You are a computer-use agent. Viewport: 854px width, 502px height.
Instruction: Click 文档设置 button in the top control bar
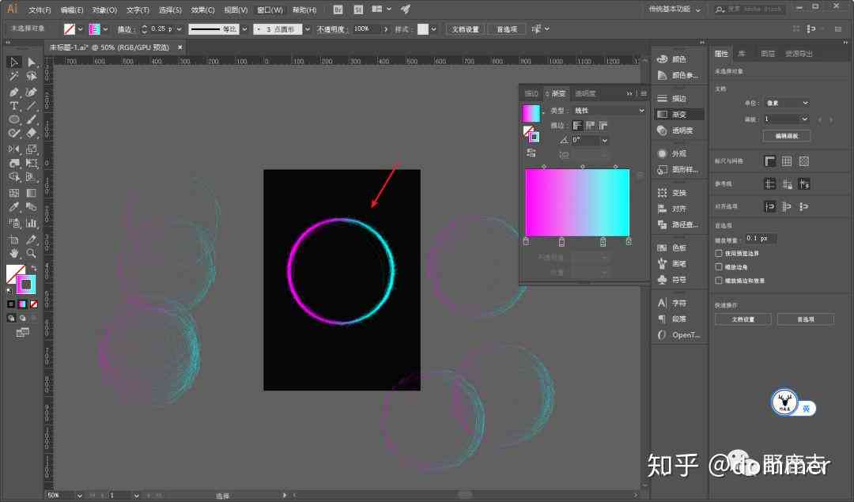tap(465, 29)
